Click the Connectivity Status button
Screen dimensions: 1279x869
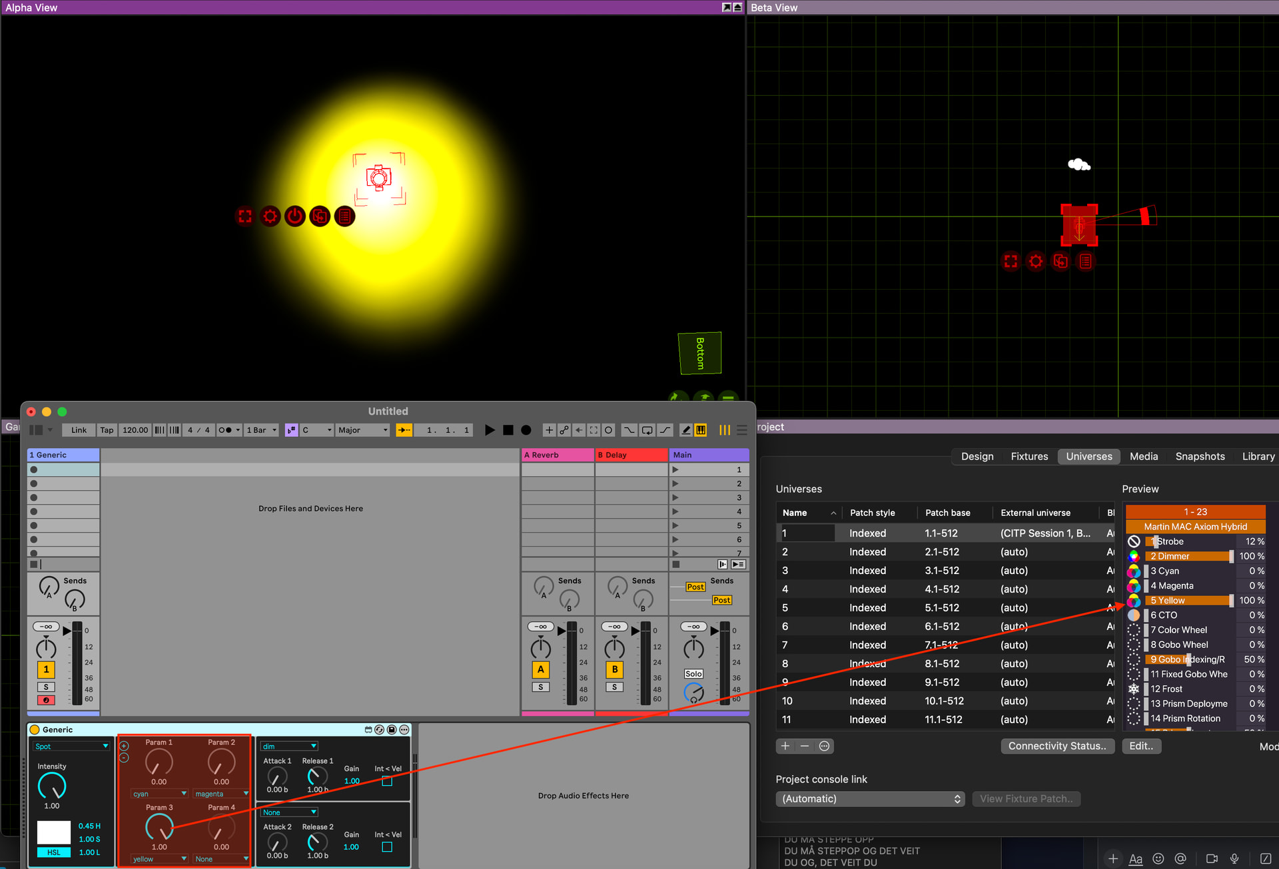(1057, 746)
